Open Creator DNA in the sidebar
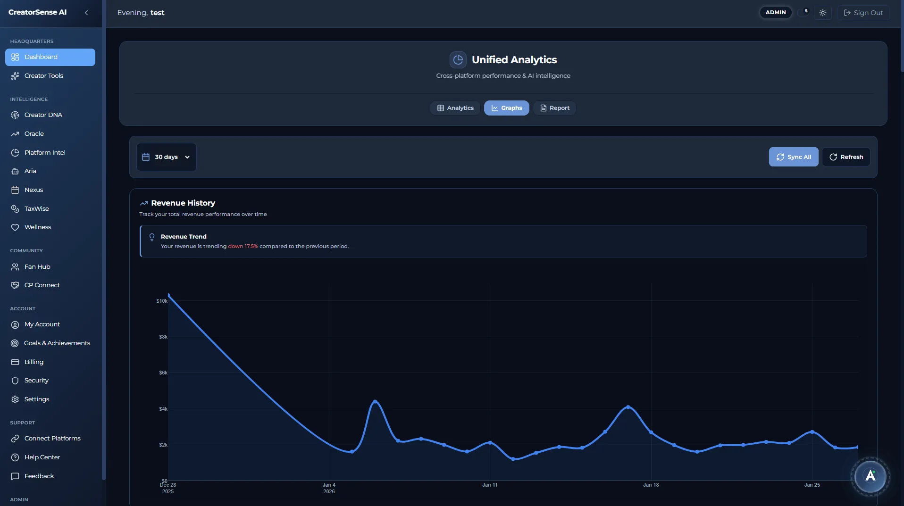The width and height of the screenshot is (904, 506). click(x=43, y=115)
